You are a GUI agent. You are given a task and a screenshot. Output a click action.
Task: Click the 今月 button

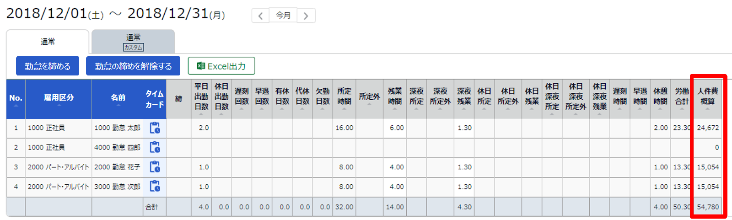[x=283, y=16]
